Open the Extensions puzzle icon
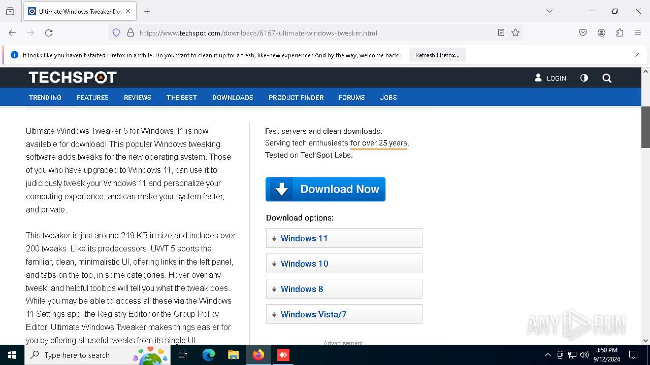This screenshot has width=650, height=365. pos(620,33)
